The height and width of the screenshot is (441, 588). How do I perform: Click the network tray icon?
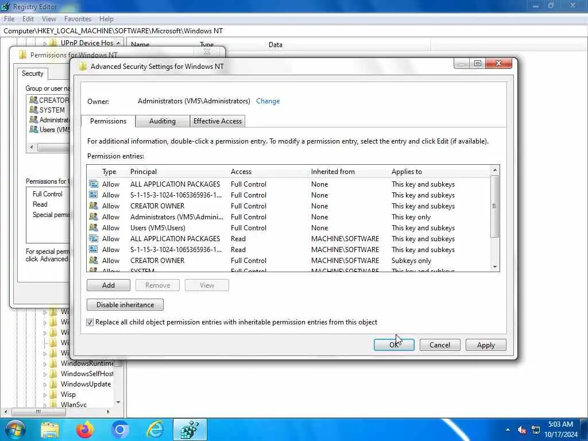click(x=536, y=430)
